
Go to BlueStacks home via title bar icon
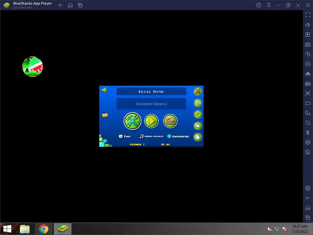[70, 5]
